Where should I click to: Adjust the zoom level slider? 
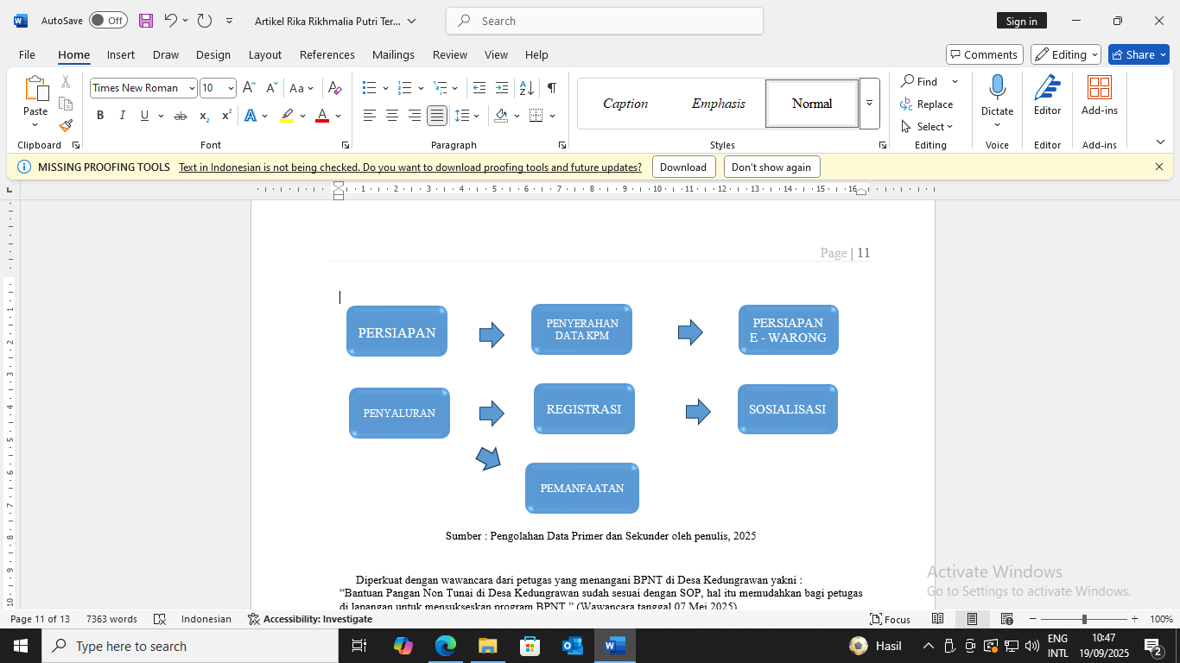coord(1083,619)
